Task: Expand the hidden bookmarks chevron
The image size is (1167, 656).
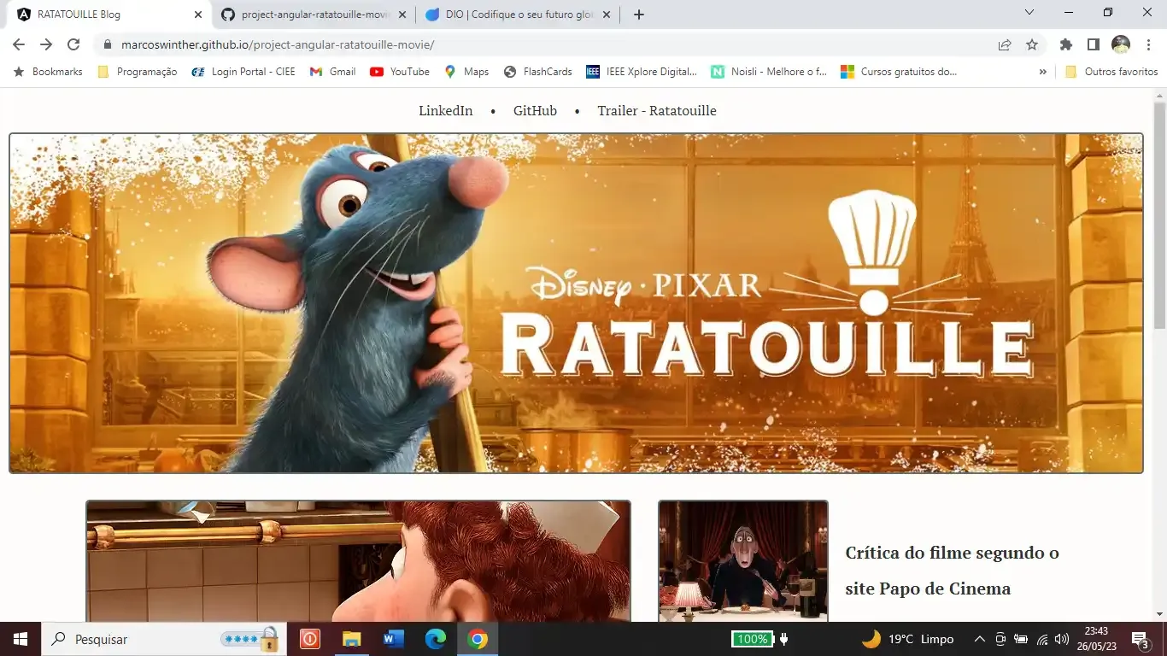Action: (x=1042, y=72)
